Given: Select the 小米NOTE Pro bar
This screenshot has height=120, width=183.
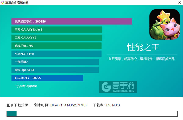Looking at the screenshot, I should coord(56,54).
